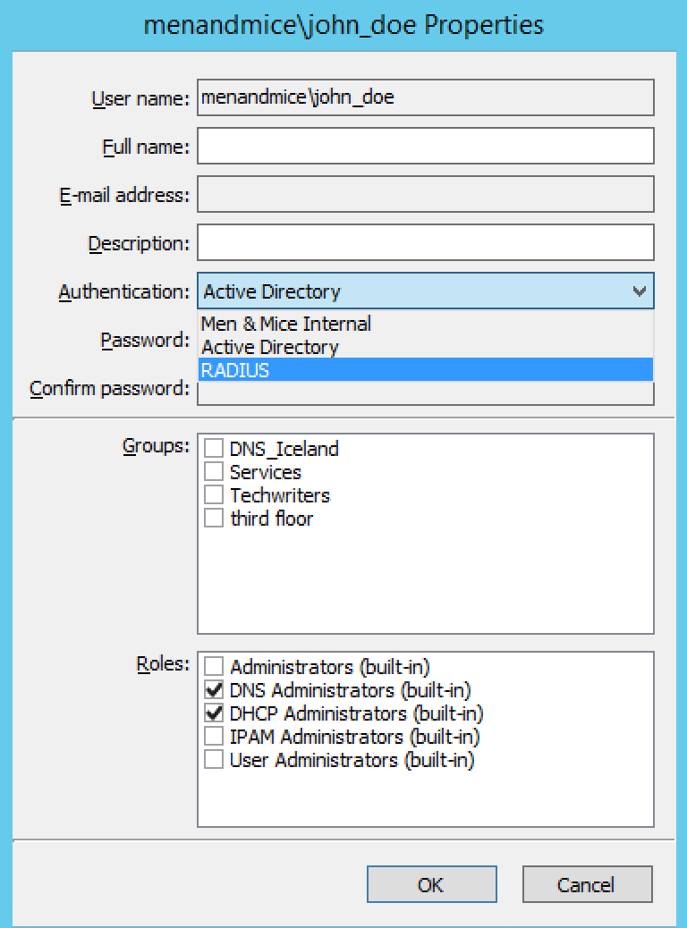This screenshot has height=928, width=687.
Task: Pick RADIUS authentication option
Action: (235, 370)
